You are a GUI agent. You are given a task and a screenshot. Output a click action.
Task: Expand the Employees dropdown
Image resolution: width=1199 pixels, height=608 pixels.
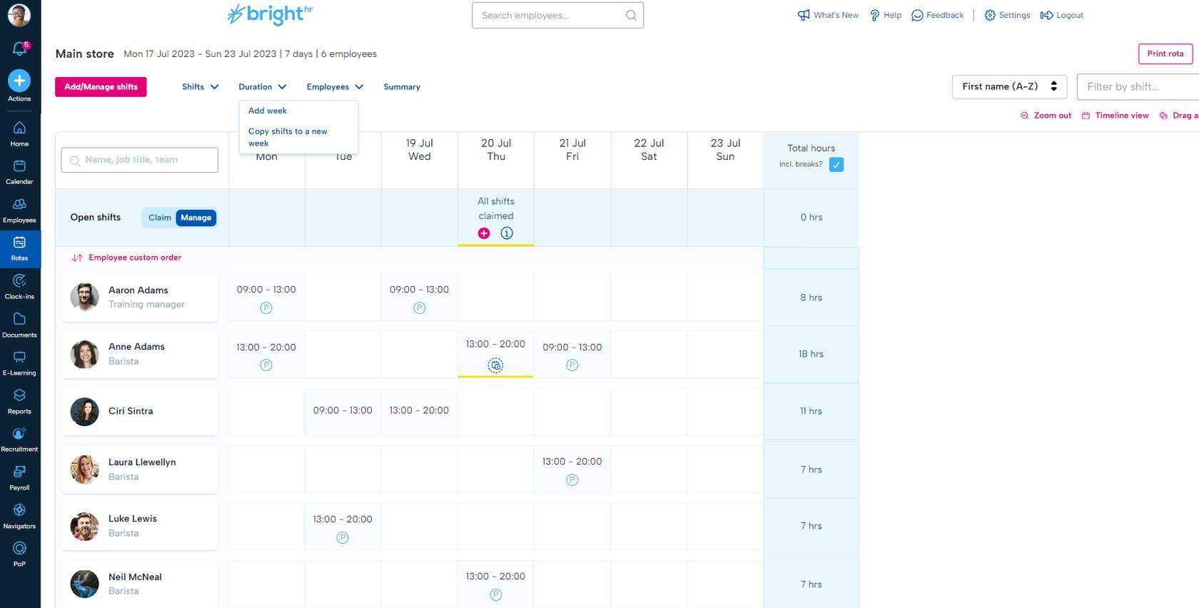pos(335,87)
